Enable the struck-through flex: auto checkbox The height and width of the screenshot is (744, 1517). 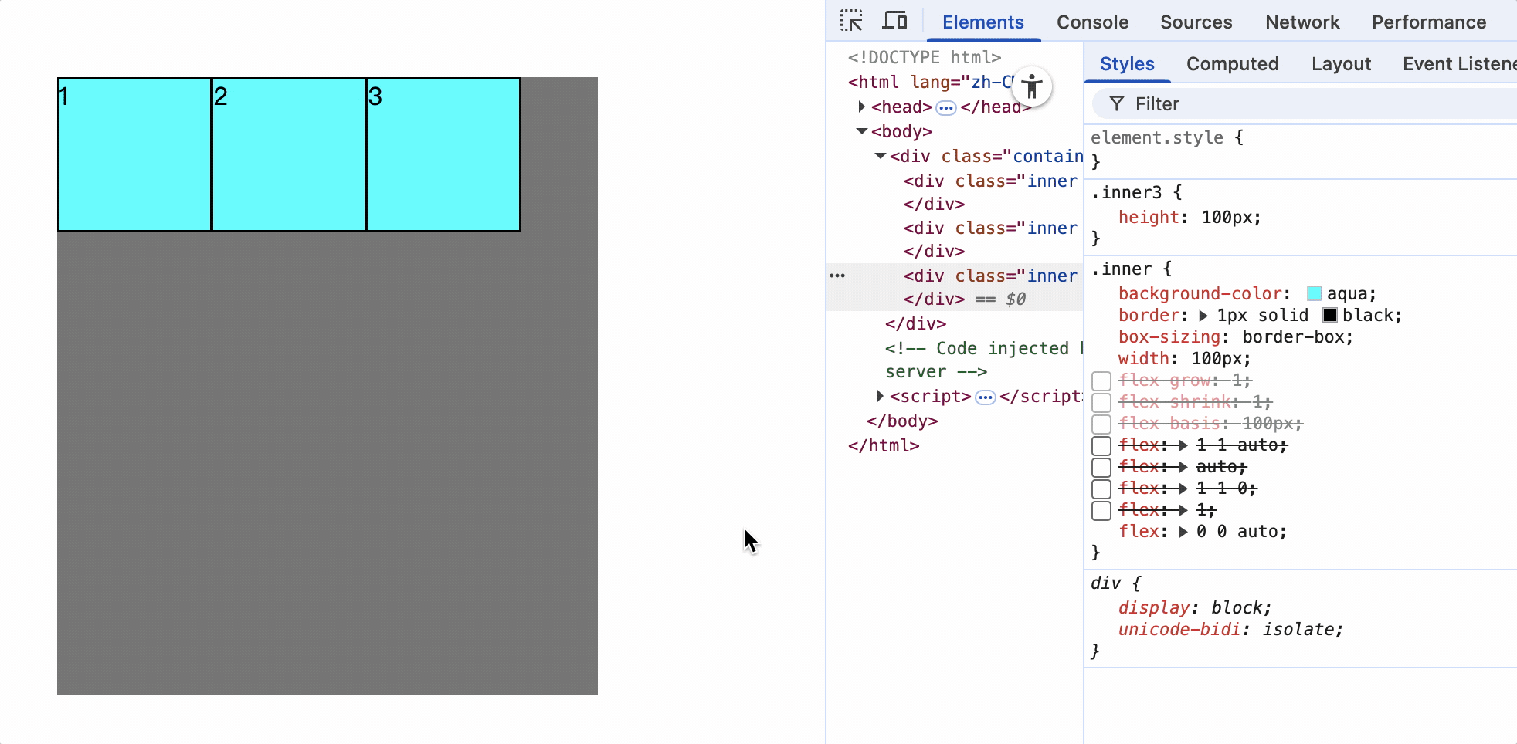[1101, 467]
